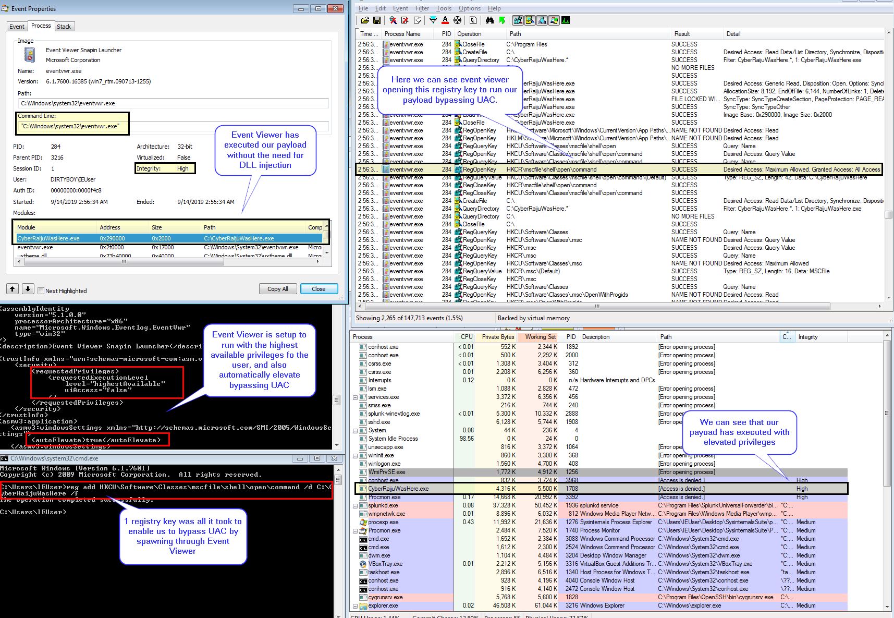Click the cmd.exe window's vertical scrollbar
Viewport: 894px width, 618px height.
pos(338,542)
